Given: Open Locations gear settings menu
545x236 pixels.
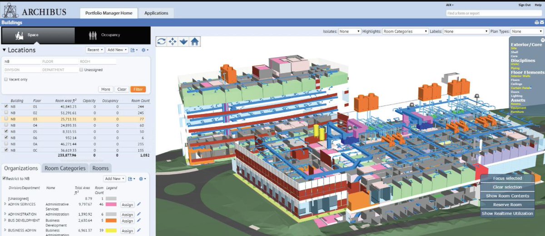Looking at the screenshot, I should [144, 50].
